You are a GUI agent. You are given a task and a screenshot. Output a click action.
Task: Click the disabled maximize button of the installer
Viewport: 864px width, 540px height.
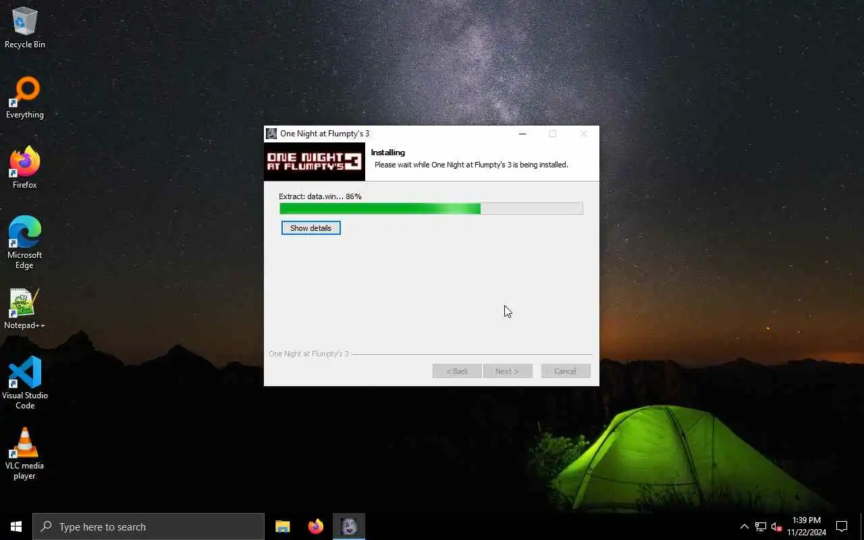[x=553, y=134]
